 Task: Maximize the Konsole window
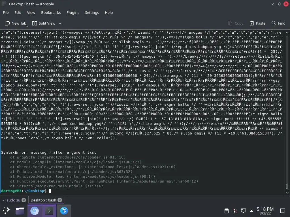(279, 4)
